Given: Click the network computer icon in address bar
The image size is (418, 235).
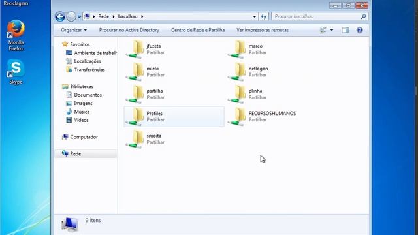Looking at the screenshot, I should coord(87,16).
